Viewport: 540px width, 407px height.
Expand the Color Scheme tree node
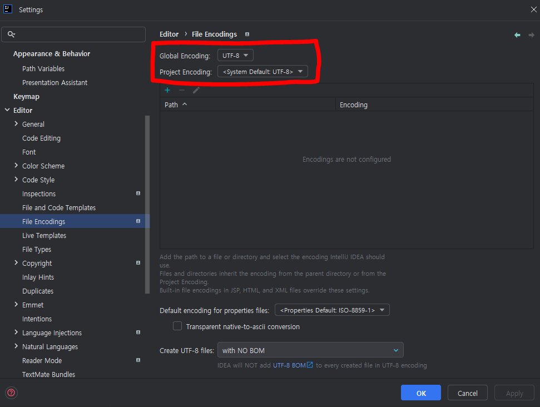tap(16, 166)
